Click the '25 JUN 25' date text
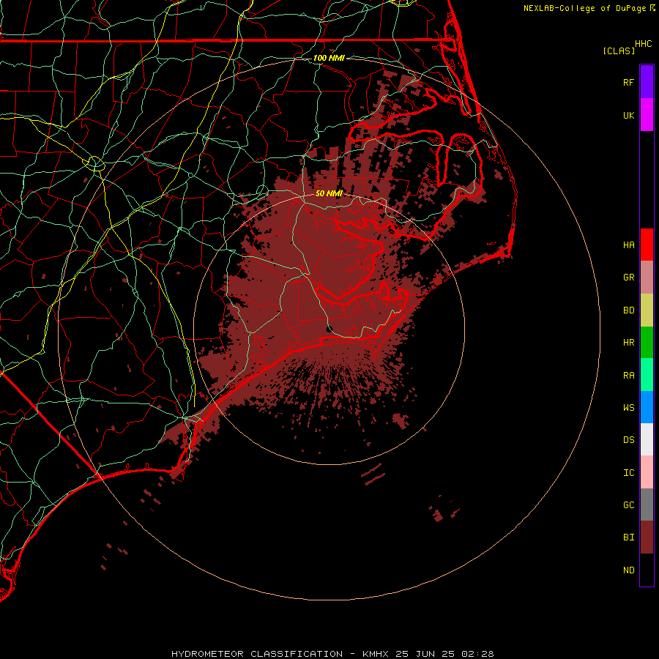The width and height of the screenshot is (659, 659). point(425,654)
